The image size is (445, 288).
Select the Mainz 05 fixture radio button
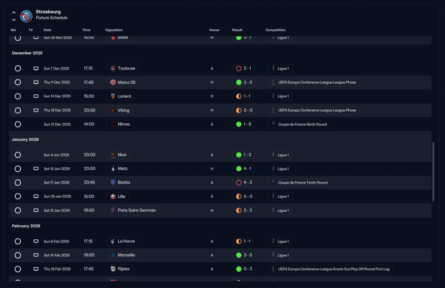click(x=18, y=82)
